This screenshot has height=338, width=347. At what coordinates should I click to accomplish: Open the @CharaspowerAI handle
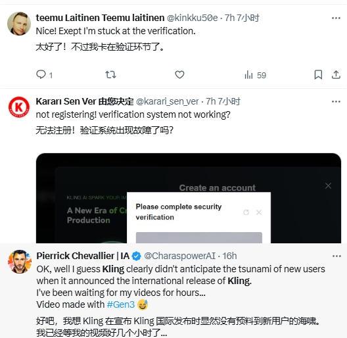[x=179, y=256]
